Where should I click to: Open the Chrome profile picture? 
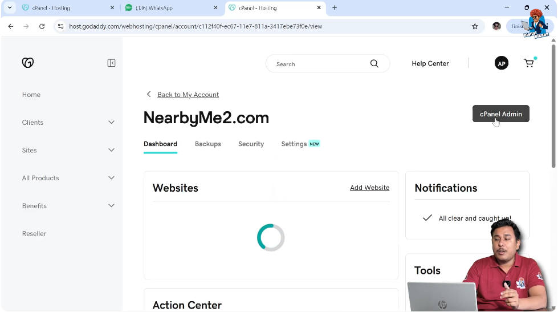(496, 26)
